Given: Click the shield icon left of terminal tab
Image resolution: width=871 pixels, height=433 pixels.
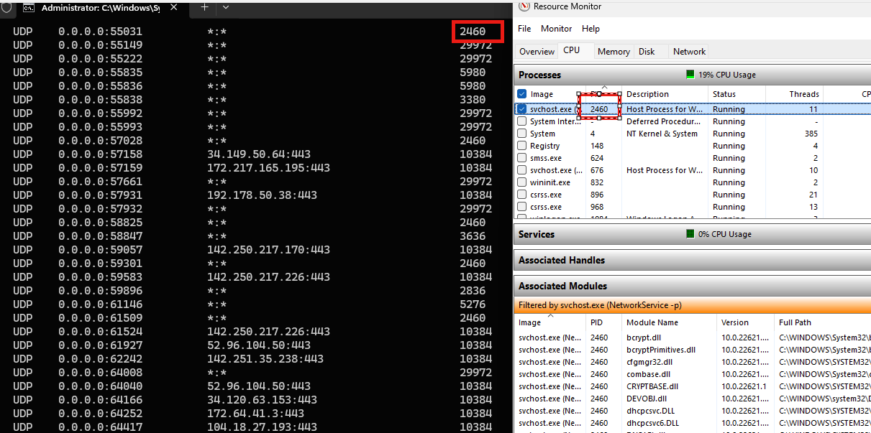Looking at the screenshot, I should (6, 7).
